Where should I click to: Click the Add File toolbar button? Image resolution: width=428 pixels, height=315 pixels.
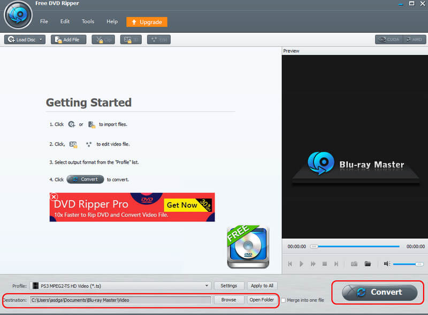(68, 40)
